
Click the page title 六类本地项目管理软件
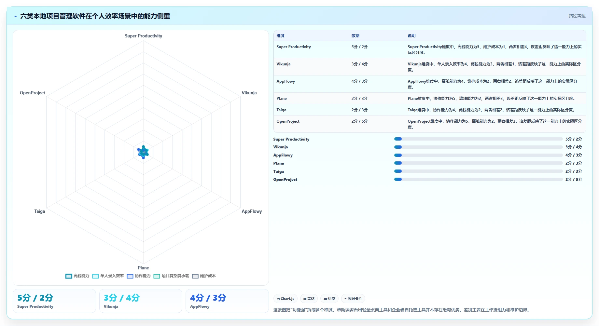coord(95,16)
